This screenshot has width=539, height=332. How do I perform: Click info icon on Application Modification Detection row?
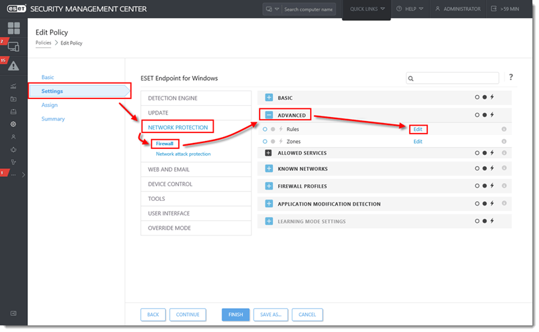click(x=504, y=203)
